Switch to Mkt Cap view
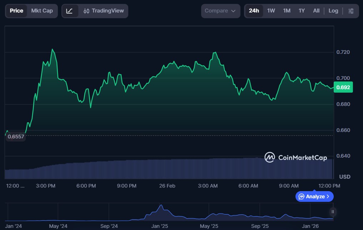 click(x=42, y=11)
